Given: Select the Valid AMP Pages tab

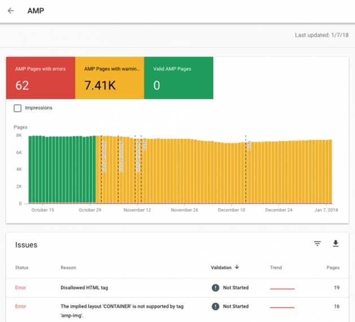Looking at the screenshot, I should (x=179, y=78).
